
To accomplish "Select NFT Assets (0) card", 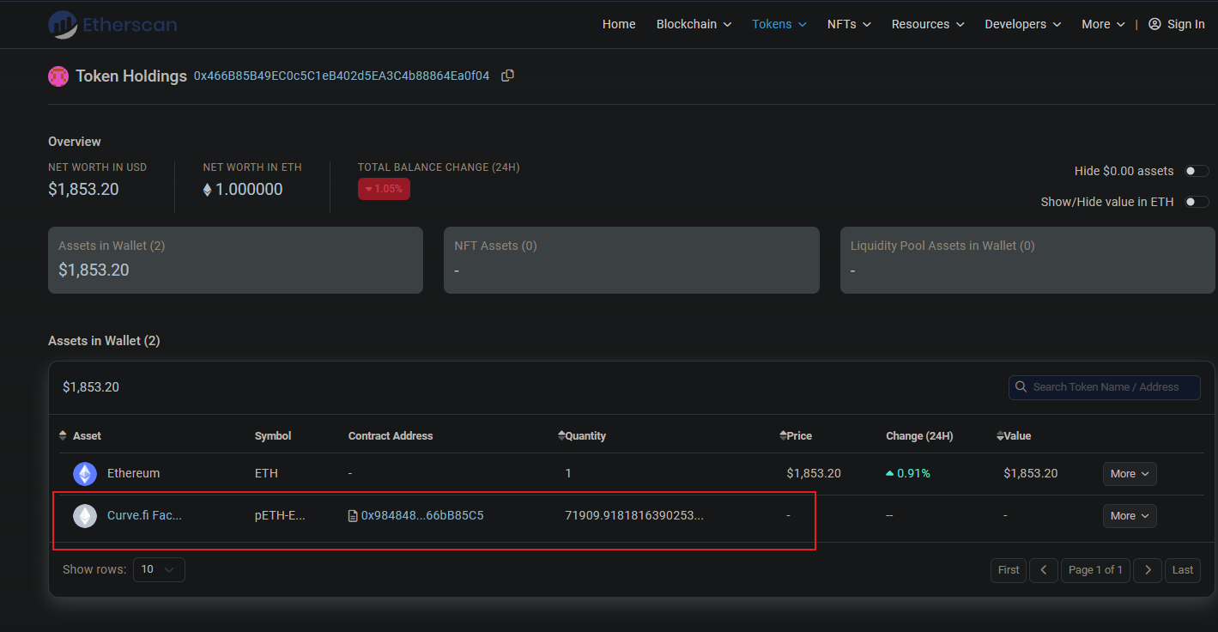I will pyautogui.click(x=632, y=260).
